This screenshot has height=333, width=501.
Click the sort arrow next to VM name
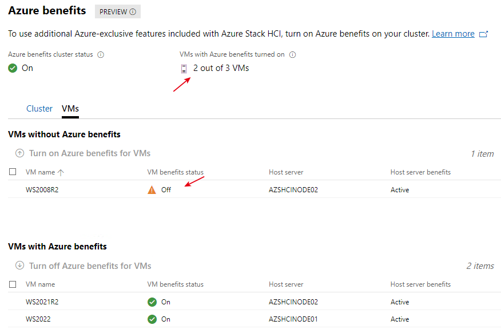tap(61, 173)
